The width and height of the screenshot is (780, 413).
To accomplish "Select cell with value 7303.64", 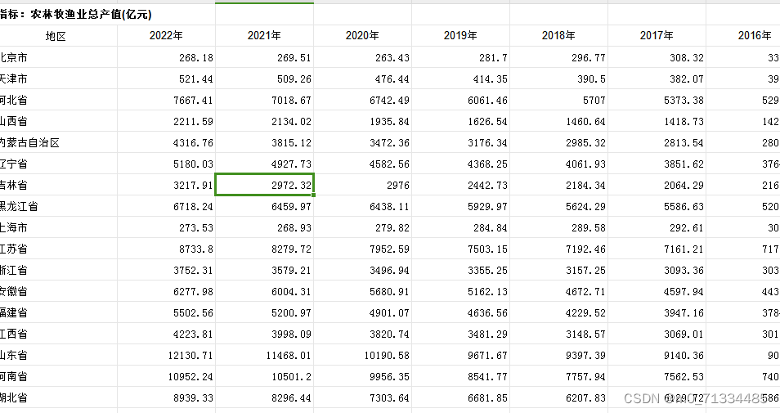I will tap(362, 398).
